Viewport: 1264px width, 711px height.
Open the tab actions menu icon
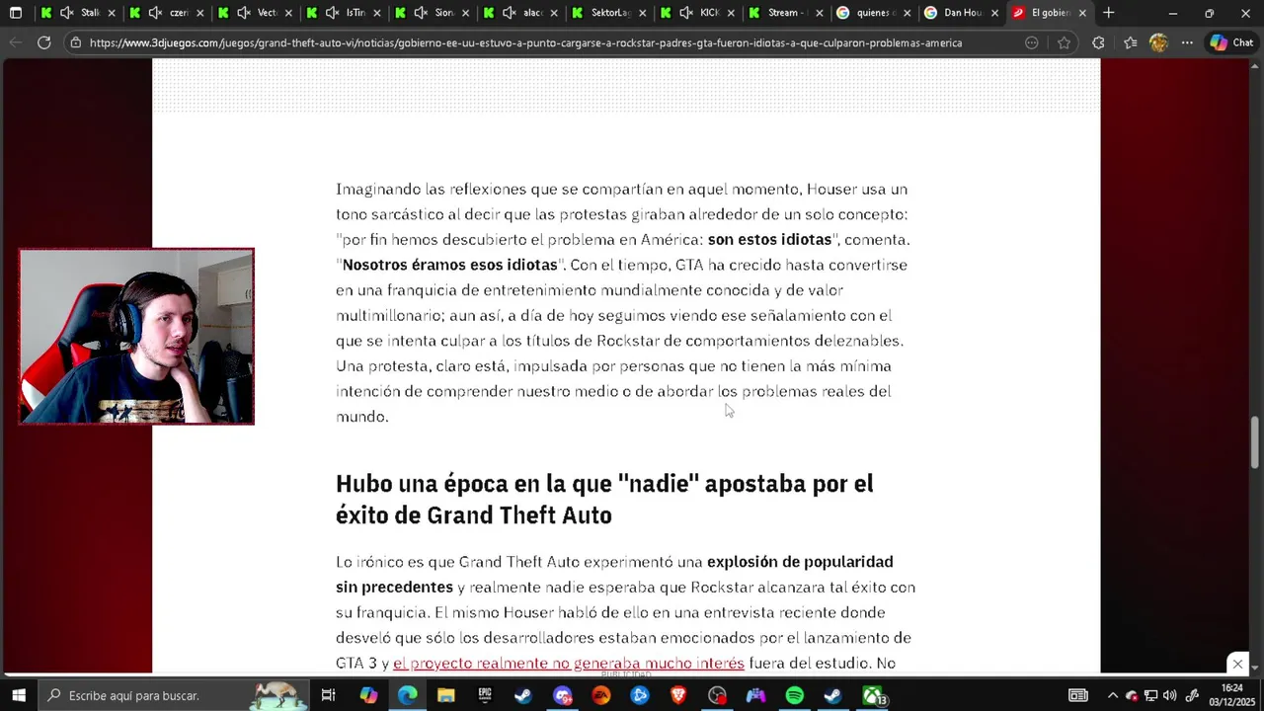click(15, 13)
